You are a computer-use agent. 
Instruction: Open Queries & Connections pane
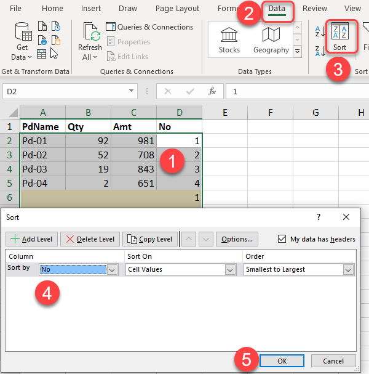pos(149,27)
